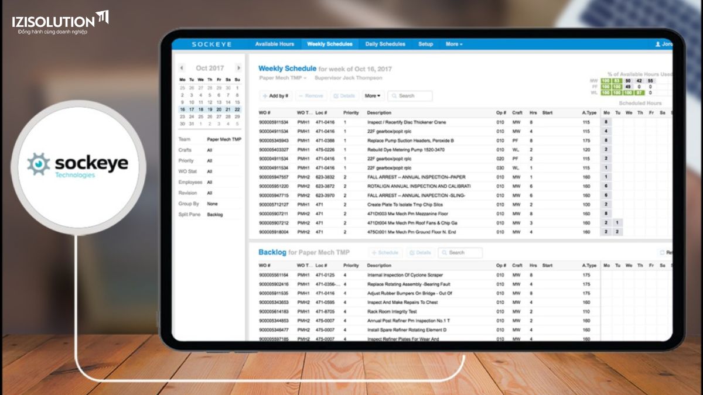Viewport: 703px width, 395px height.
Task: Click the user profile icon in header
Action: click(657, 44)
